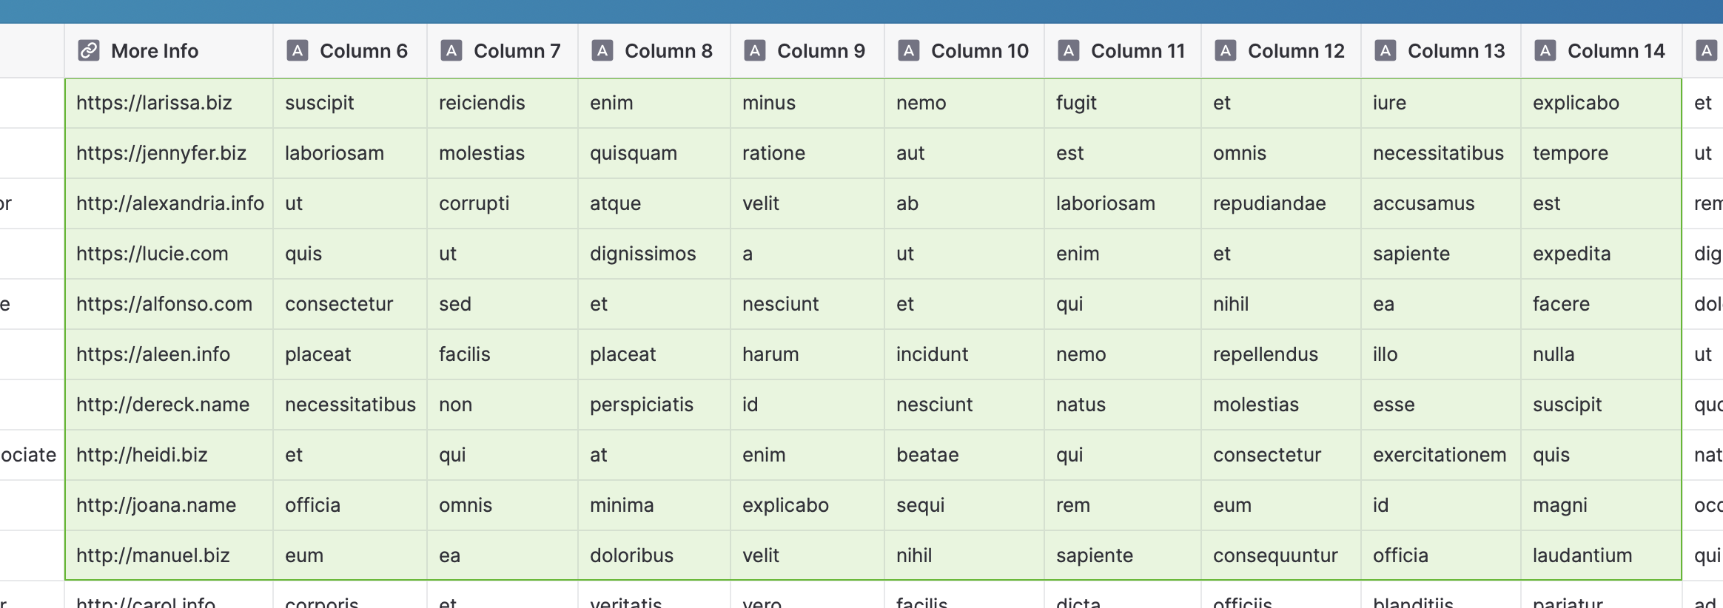Click the text type icon of Column 10
This screenshot has height=608, width=1723.
[x=909, y=50]
